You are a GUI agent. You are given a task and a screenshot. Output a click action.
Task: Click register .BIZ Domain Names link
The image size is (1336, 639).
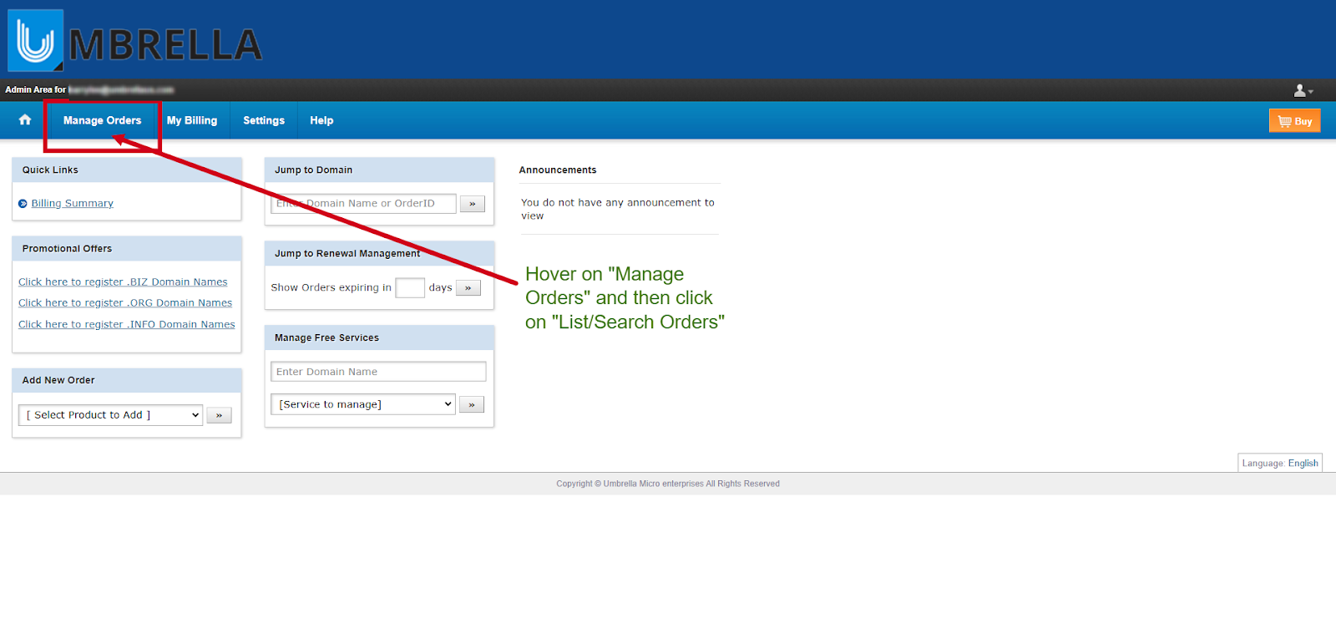123,282
